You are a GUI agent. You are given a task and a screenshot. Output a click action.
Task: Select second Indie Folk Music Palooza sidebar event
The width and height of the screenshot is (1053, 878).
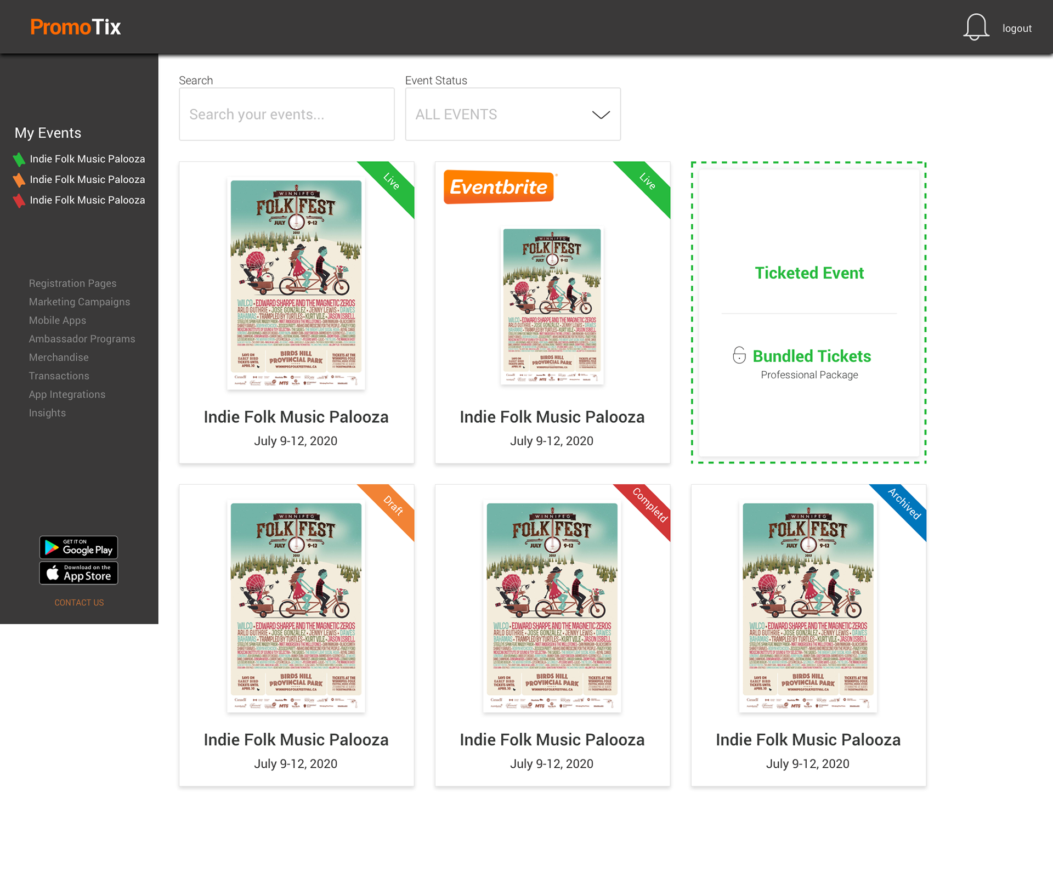click(x=87, y=180)
